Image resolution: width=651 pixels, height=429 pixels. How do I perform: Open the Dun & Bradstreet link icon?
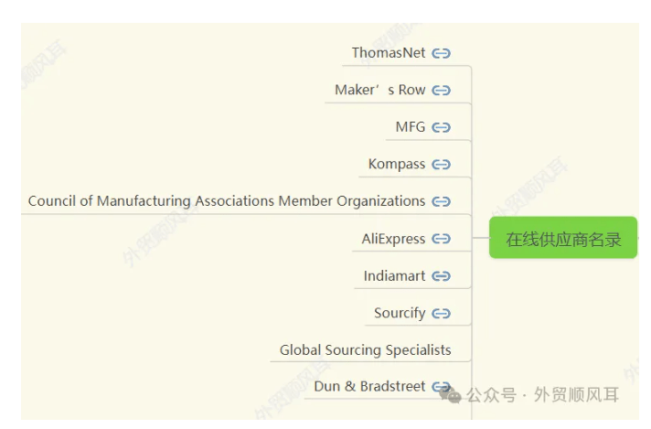click(441, 387)
